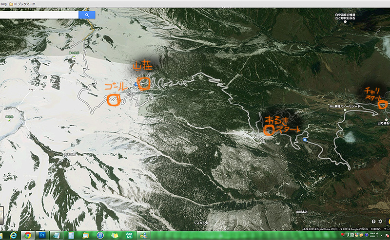Open map settings gear icon

click(x=380, y=222)
